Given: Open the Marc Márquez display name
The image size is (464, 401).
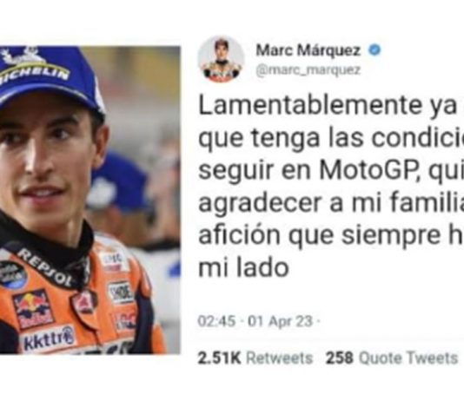Looking at the screenshot, I should [x=308, y=50].
